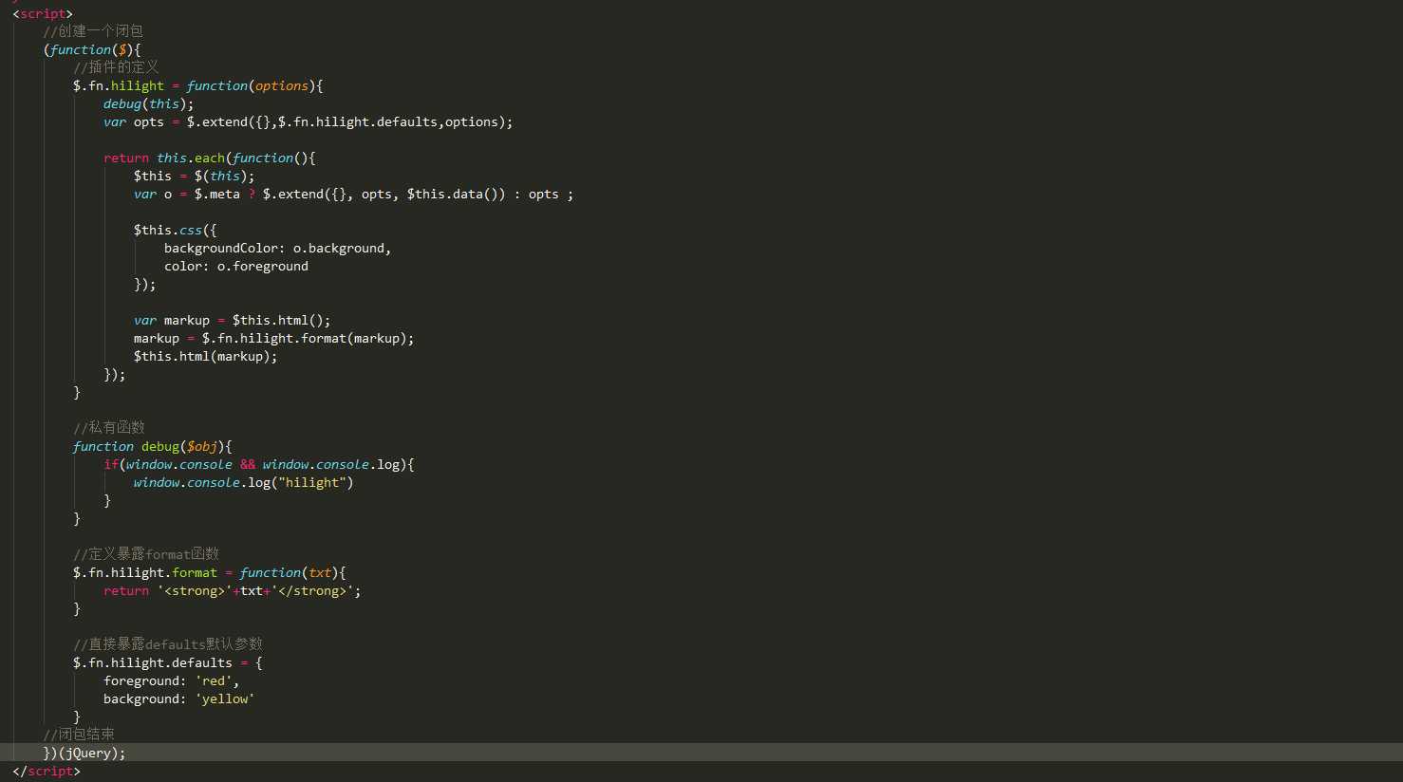This screenshot has width=1403, height=782.
Task: Click $.fn.hilight.format = function(txt){ line
Action: 210,572
